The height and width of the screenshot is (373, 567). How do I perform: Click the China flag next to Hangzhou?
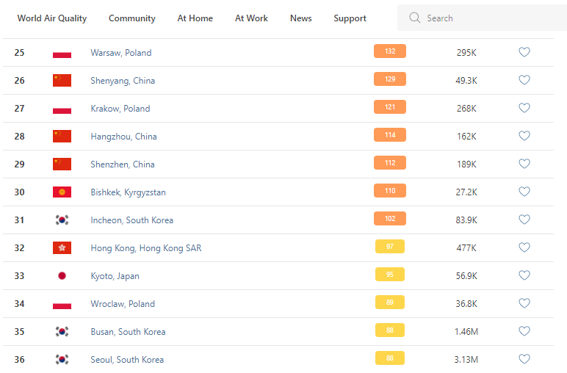pos(62,136)
